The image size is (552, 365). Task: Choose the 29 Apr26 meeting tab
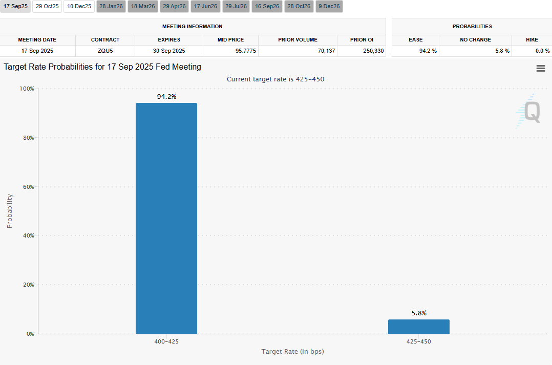pos(175,7)
